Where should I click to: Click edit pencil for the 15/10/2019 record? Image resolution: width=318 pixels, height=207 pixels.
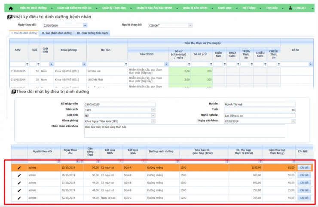[x=19, y=168]
